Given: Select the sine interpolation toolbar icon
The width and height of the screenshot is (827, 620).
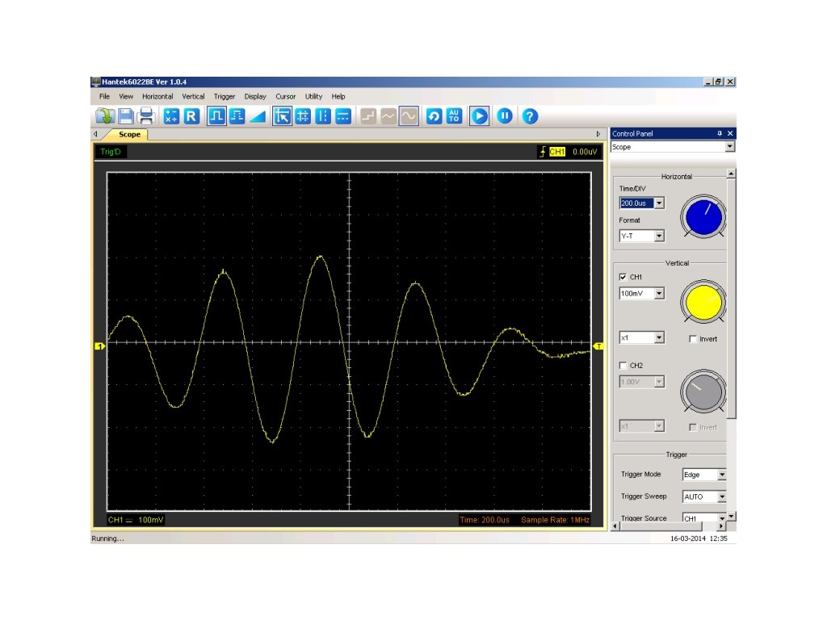Looking at the screenshot, I should [409, 116].
